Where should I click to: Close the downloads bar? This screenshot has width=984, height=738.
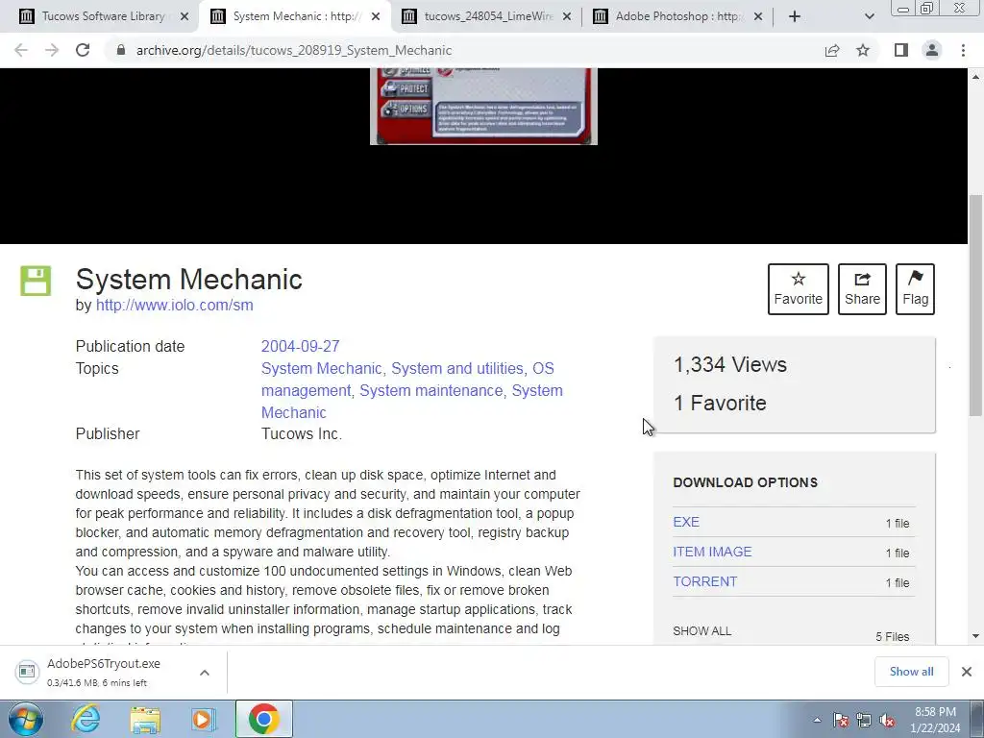point(967,672)
